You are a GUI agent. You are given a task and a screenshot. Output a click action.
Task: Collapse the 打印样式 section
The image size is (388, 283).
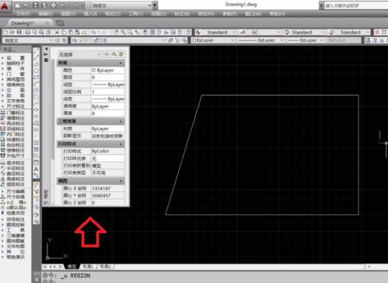[121, 144]
